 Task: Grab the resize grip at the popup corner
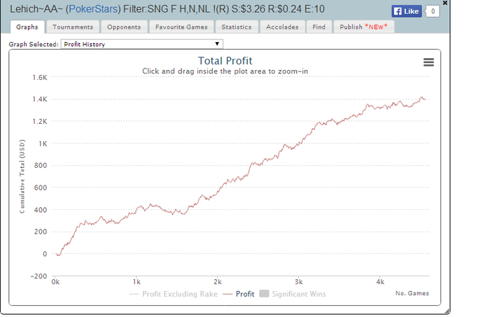(x=447, y=311)
